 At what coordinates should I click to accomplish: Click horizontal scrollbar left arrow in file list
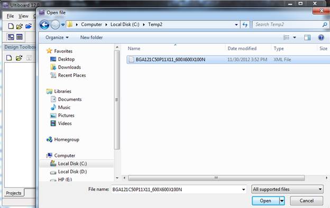click(124, 178)
